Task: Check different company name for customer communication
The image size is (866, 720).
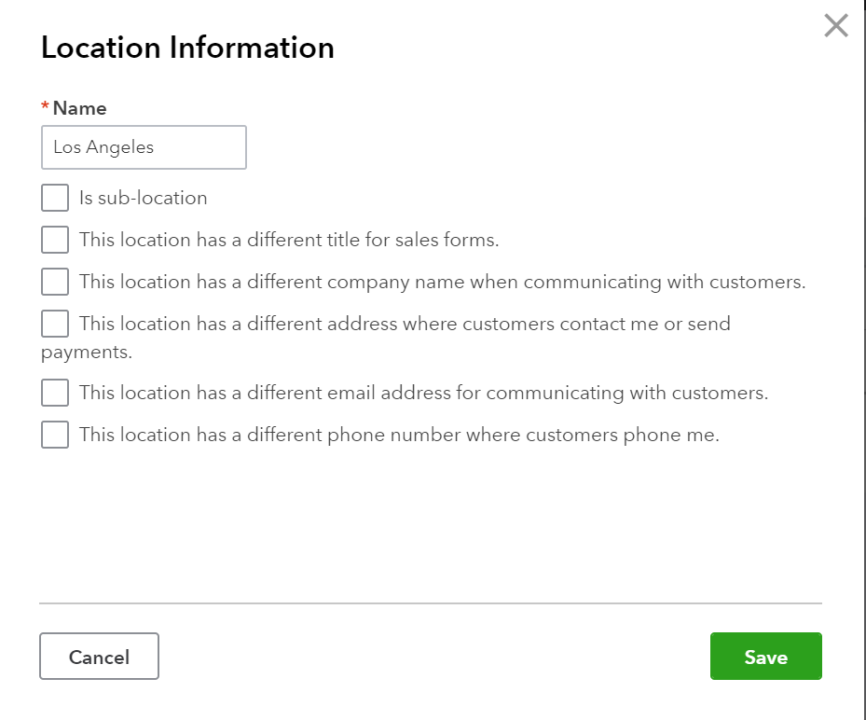Action: (54, 281)
